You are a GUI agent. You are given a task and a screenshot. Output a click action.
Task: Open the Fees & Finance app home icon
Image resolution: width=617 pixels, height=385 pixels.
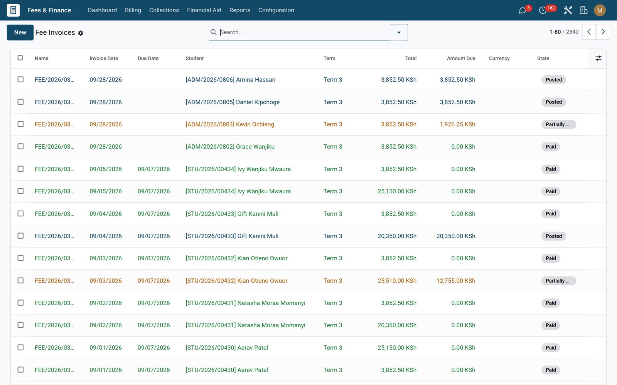(13, 10)
